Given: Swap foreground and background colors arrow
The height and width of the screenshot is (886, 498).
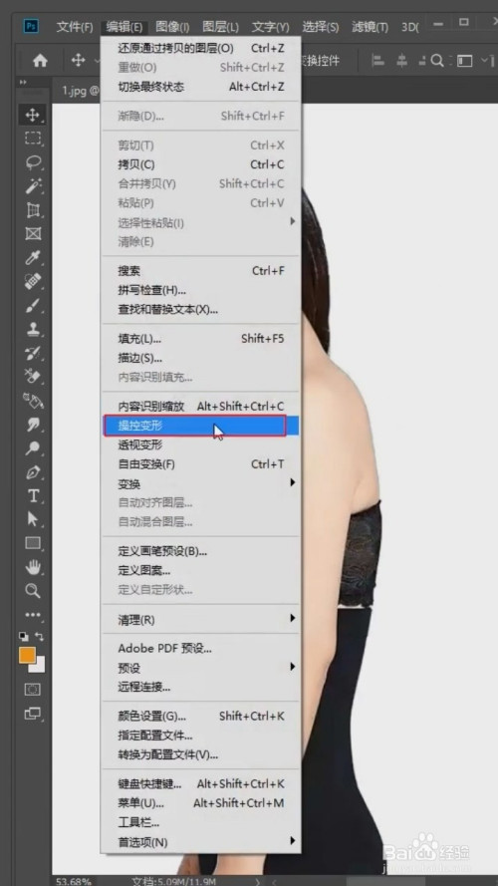Looking at the screenshot, I should tap(41, 636).
